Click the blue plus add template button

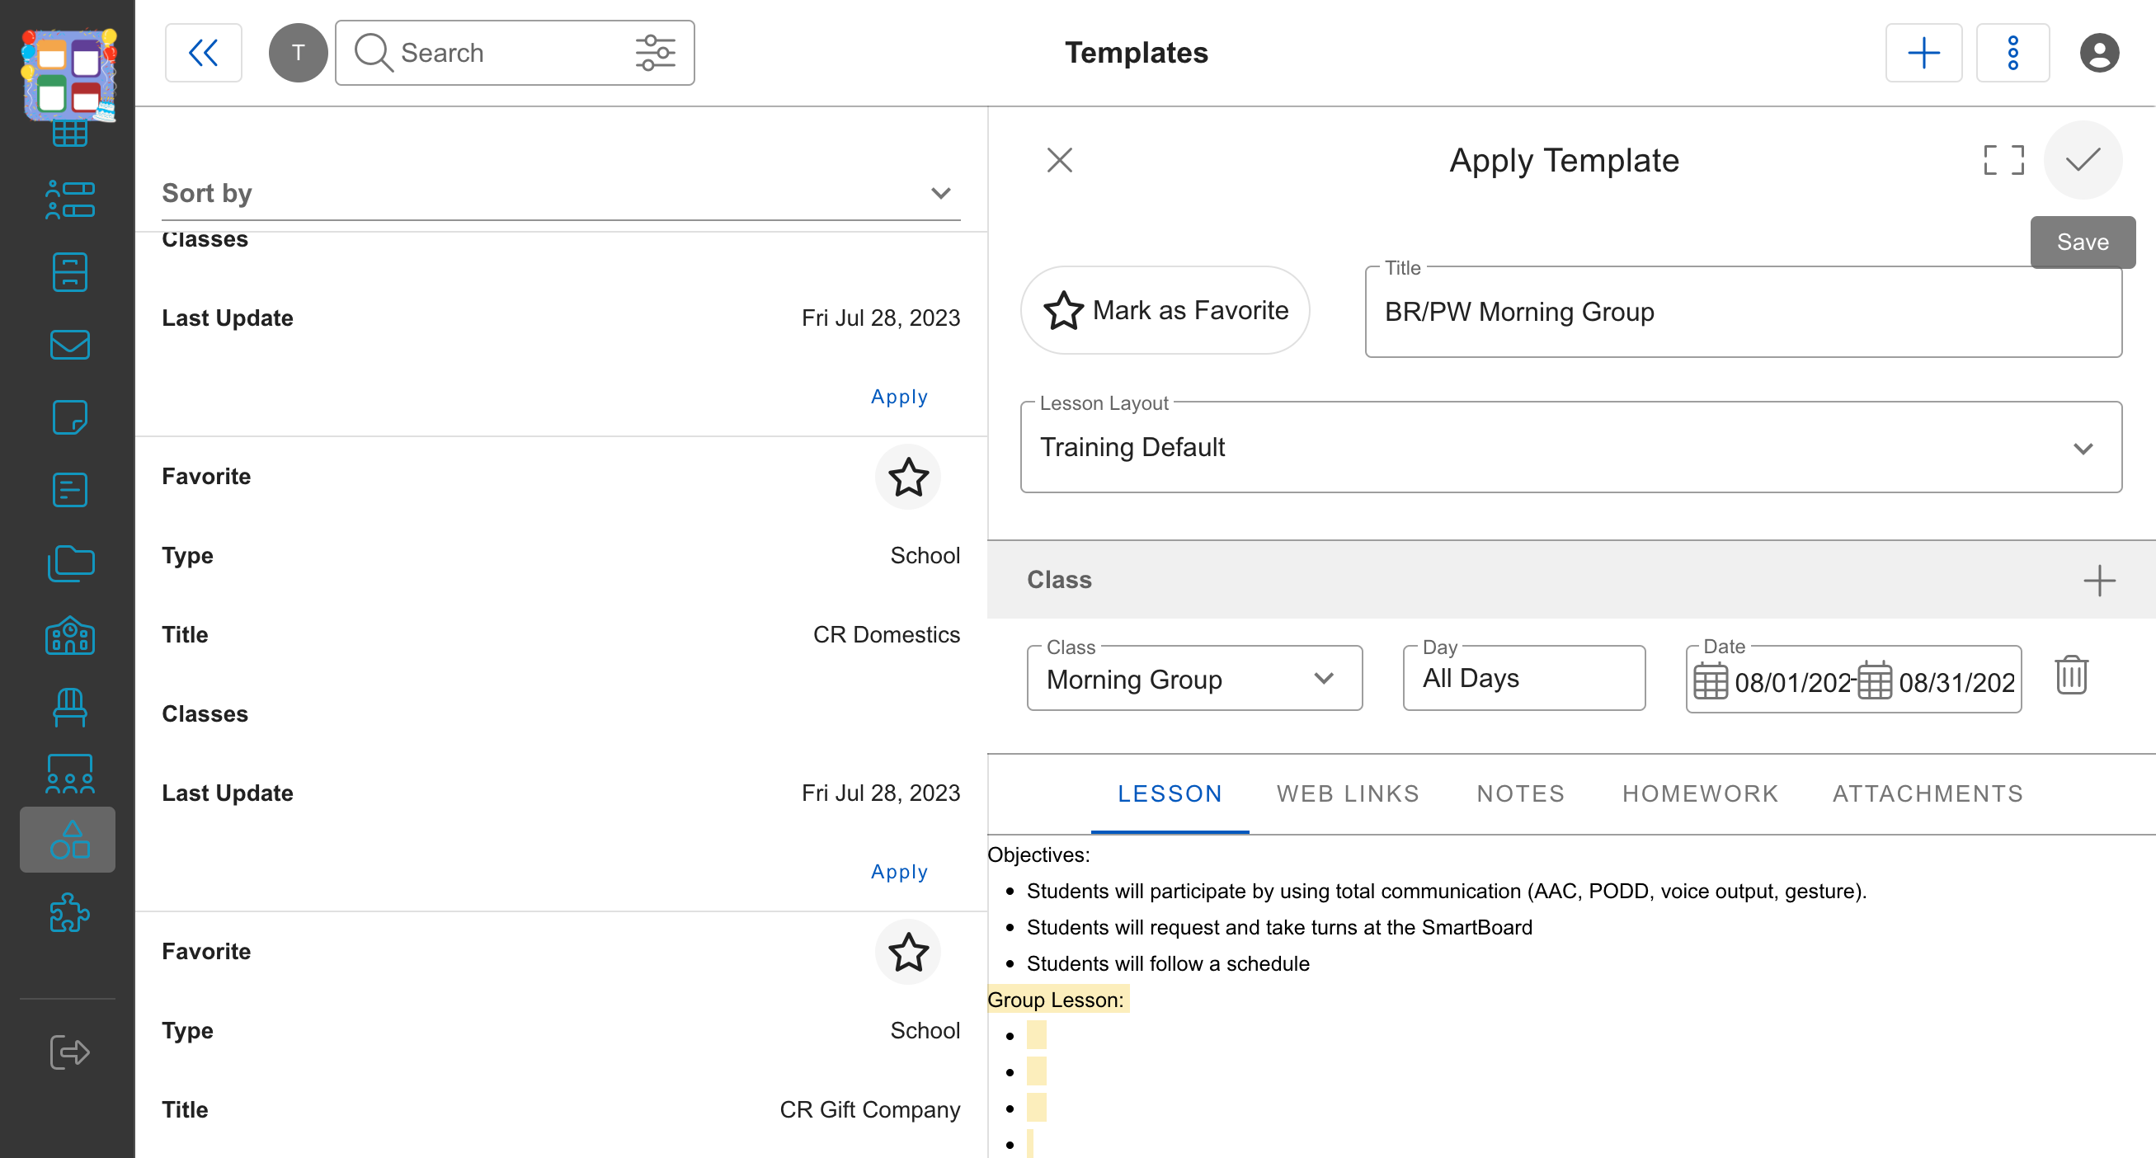coord(1923,53)
